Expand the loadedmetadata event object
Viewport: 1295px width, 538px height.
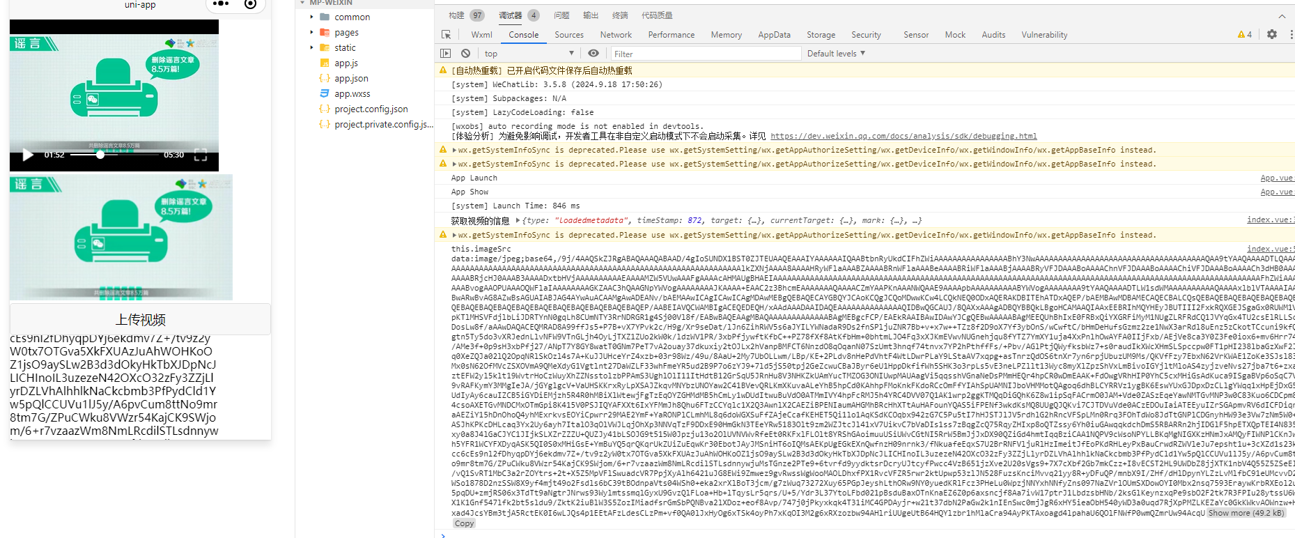[x=518, y=220]
